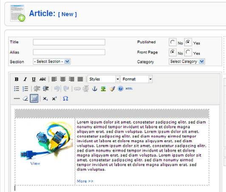Clean up messy code with broom icon
This screenshot has width=226, height=192.
click(112, 89)
